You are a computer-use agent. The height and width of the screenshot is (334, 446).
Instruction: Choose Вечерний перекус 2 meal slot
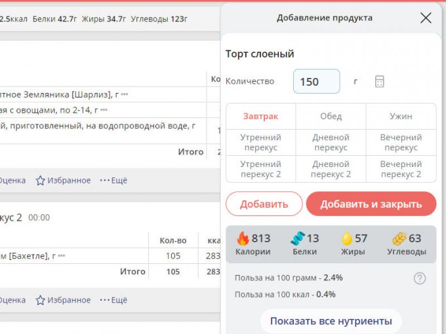point(401,169)
